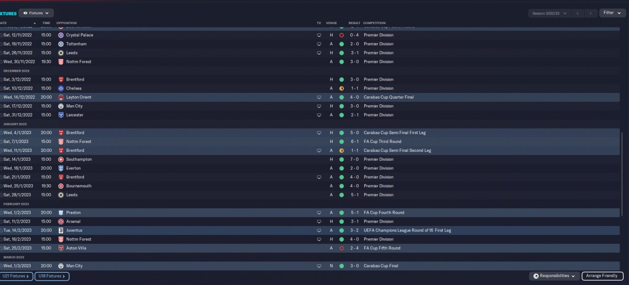Click red loss indicator in Crystal Palace row
The image size is (629, 285).
point(342,35)
